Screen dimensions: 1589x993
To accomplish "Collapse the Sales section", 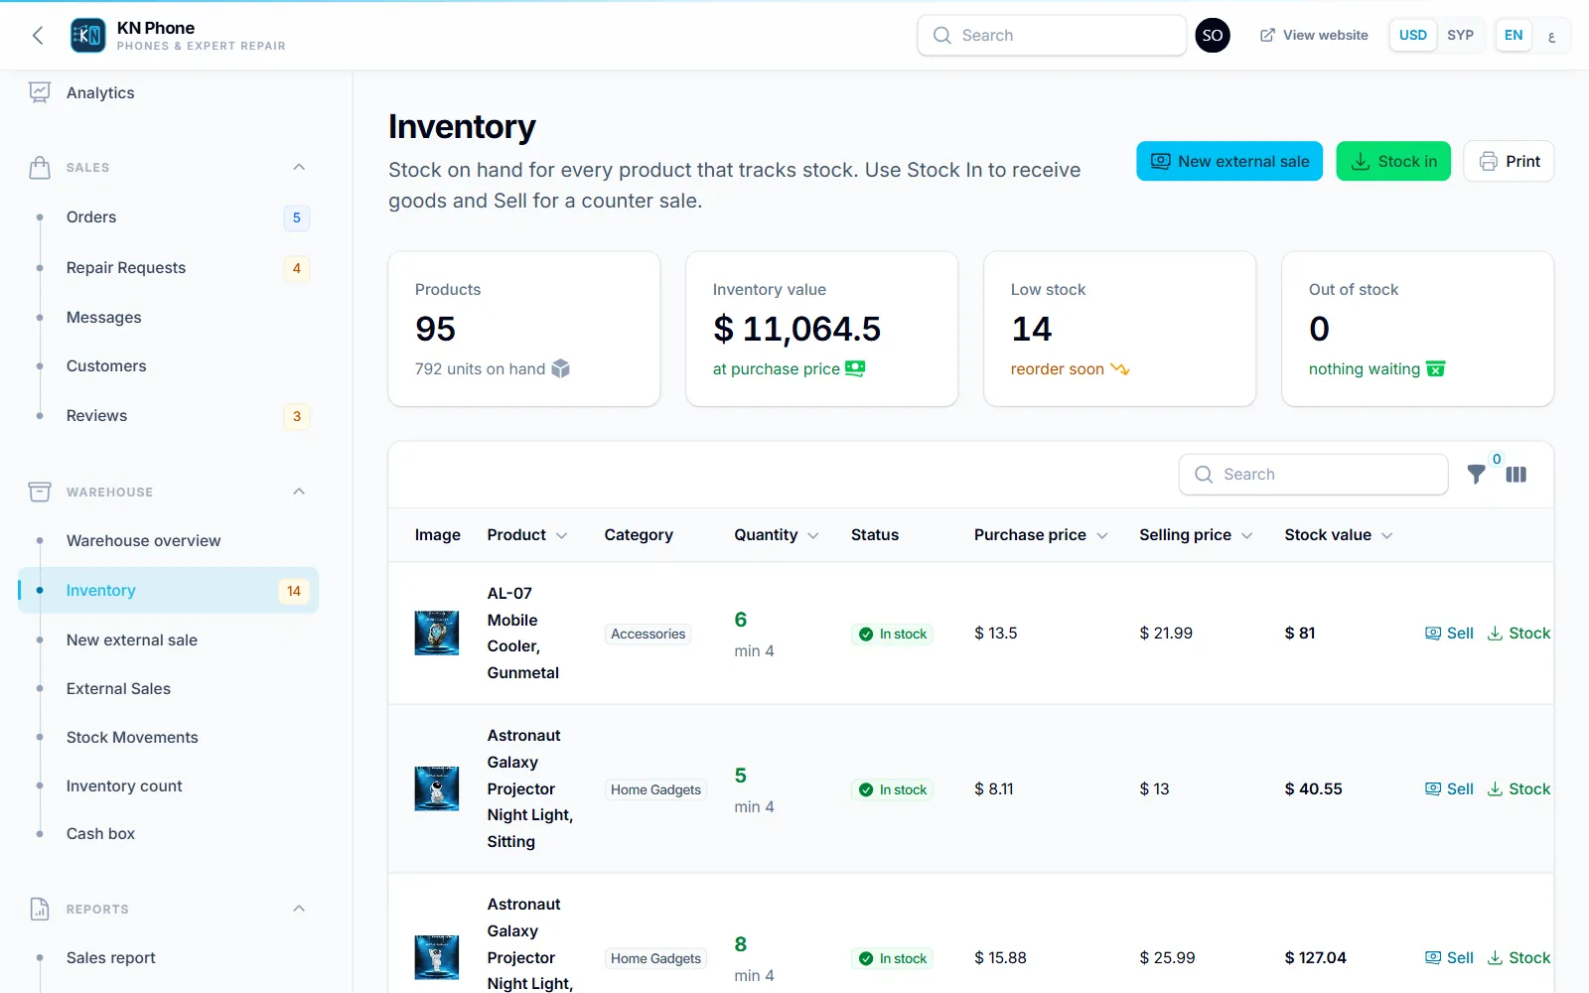I will point(299,167).
